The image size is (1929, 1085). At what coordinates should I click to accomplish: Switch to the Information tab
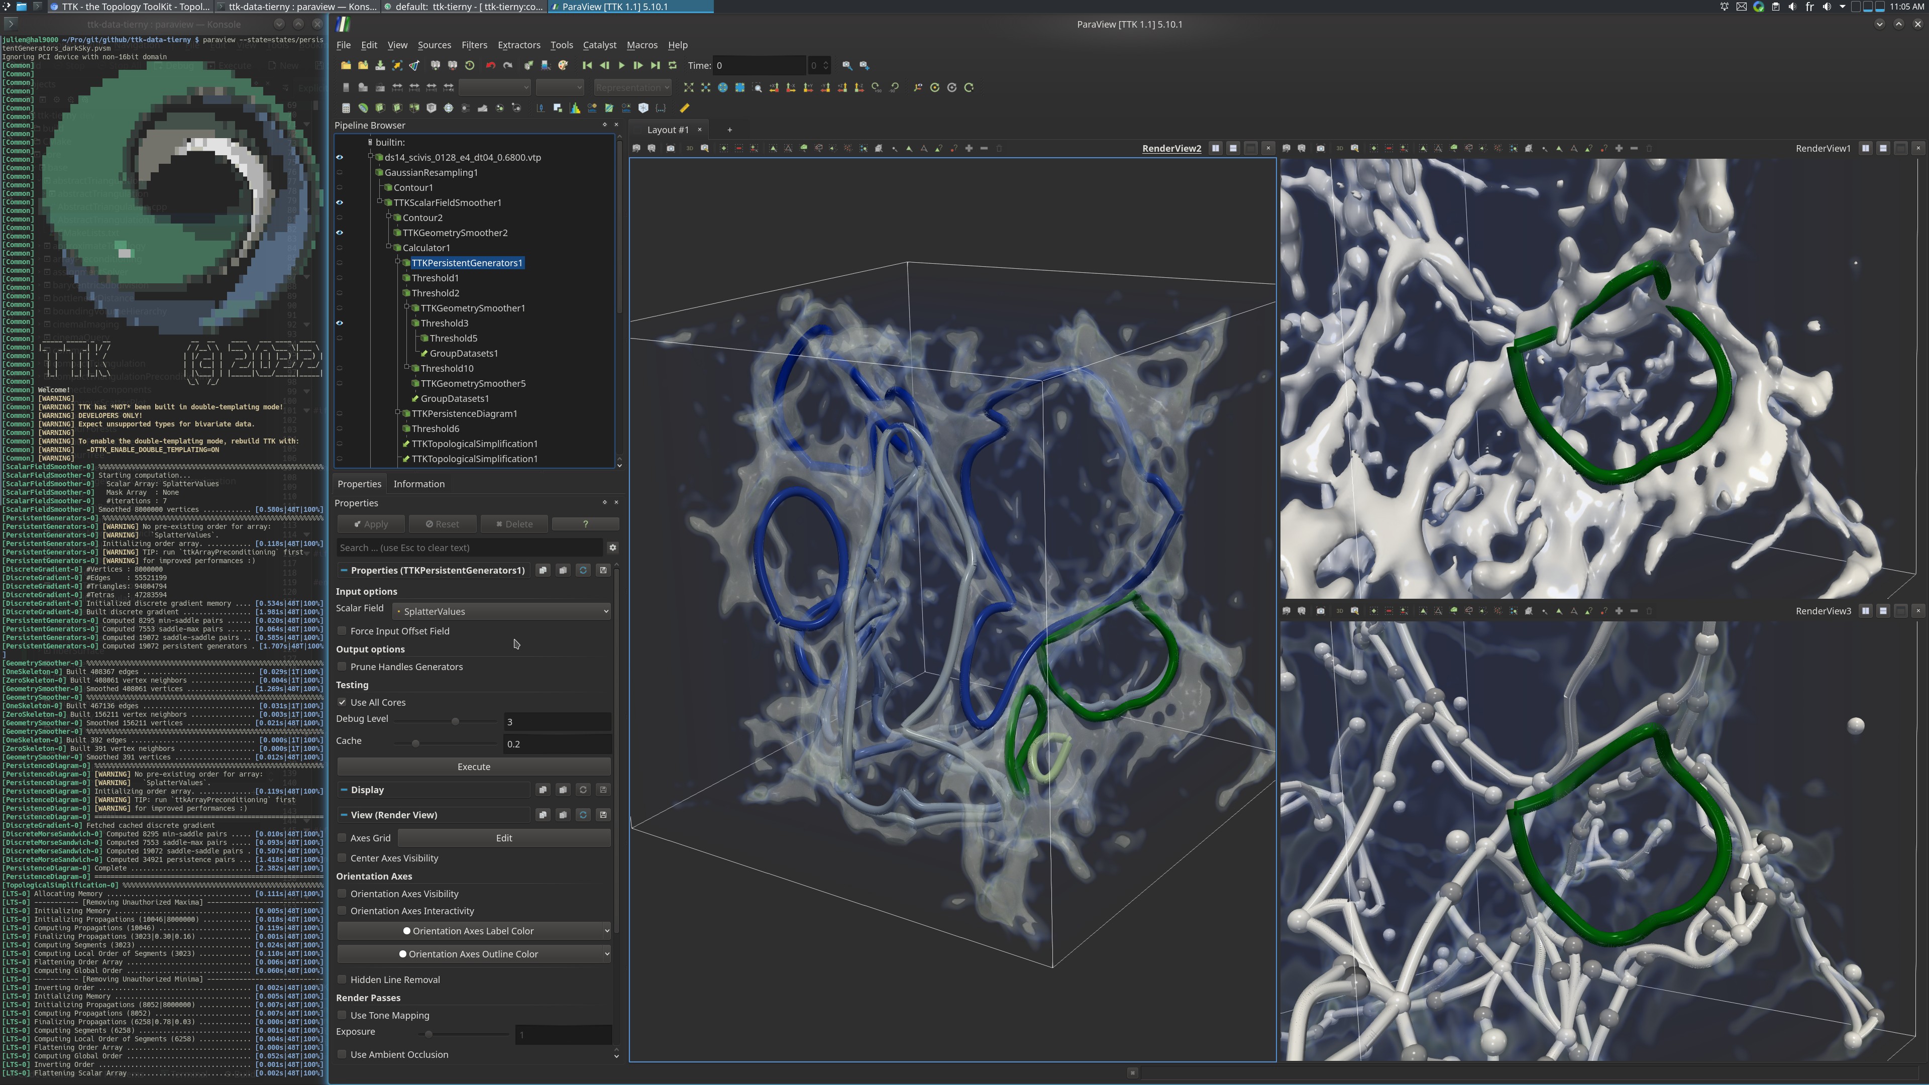click(x=418, y=484)
